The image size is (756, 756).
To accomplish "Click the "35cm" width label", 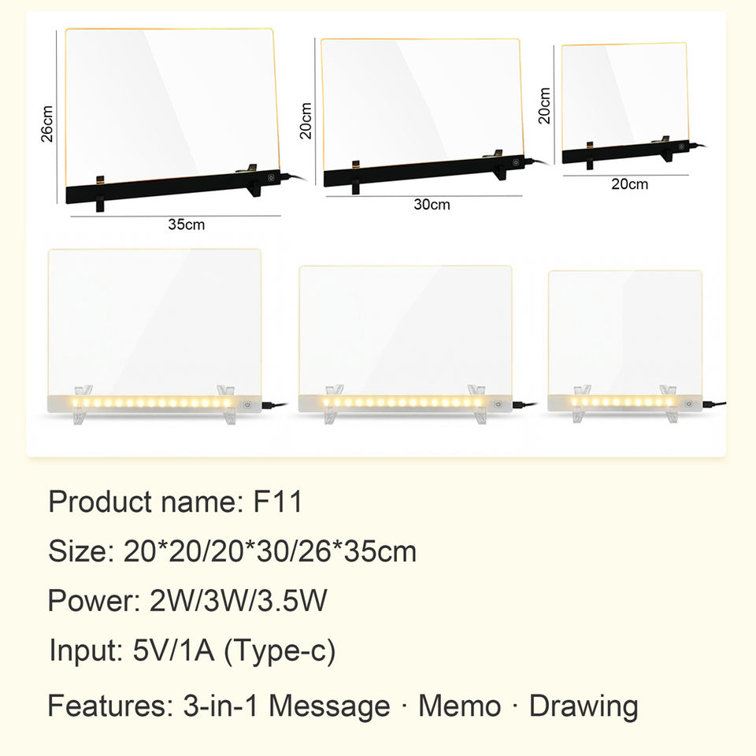I will pyautogui.click(x=186, y=224).
